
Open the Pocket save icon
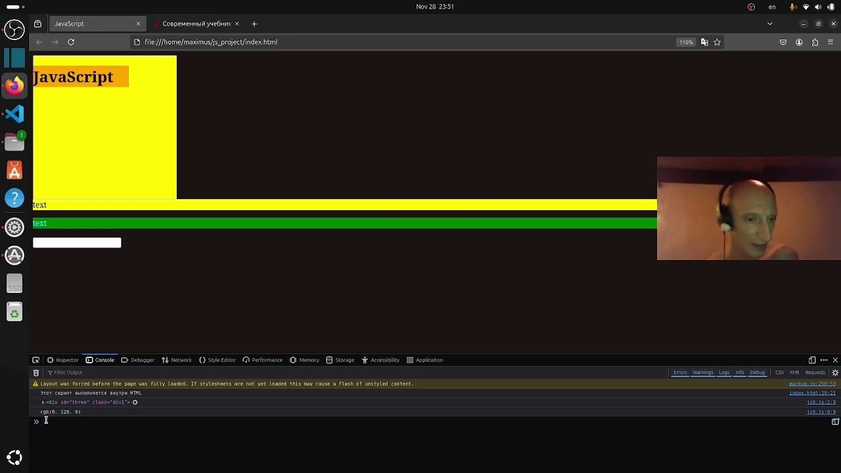click(x=783, y=42)
